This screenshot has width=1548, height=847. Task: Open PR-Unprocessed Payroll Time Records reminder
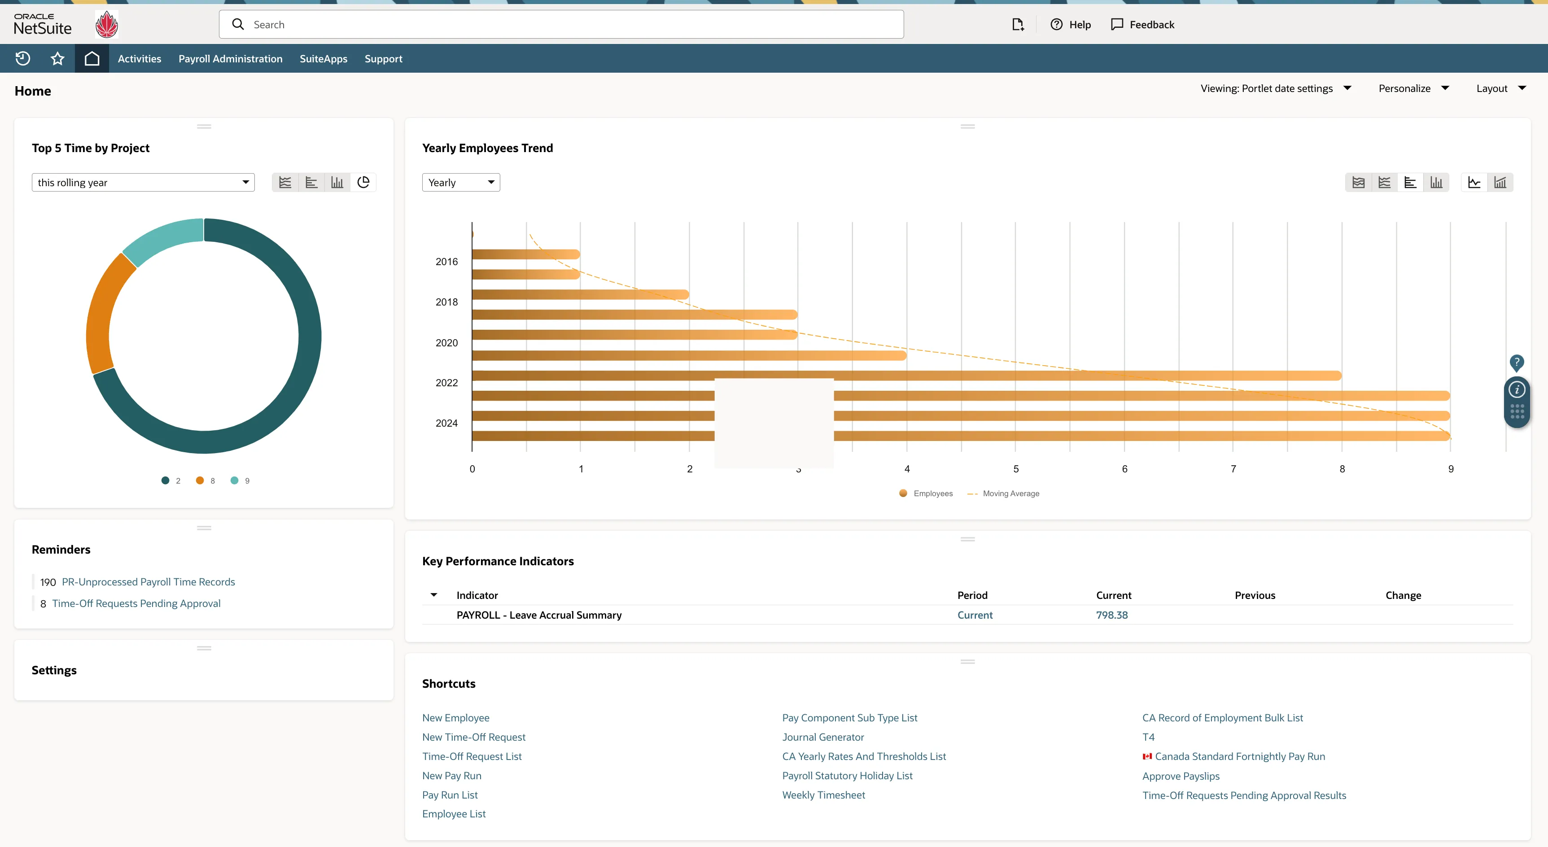point(148,581)
